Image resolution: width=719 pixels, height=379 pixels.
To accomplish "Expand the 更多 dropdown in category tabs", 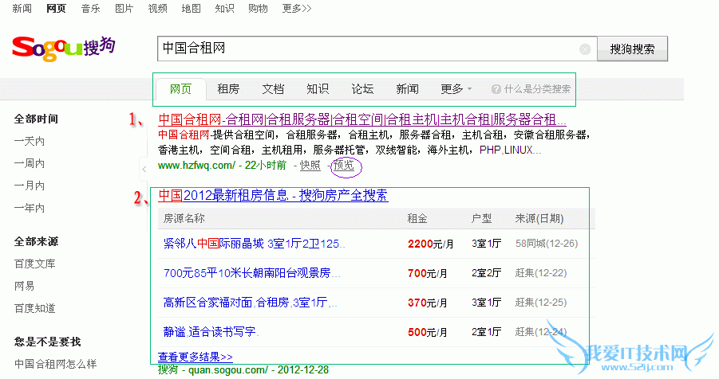I will 456,89.
